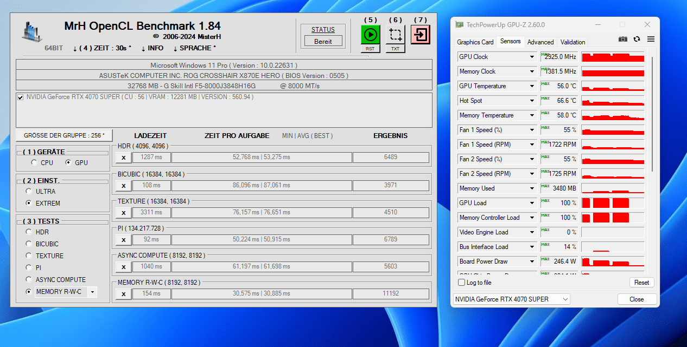This screenshot has height=347, width=687.
Task: Open the GPU Clock sensor dropdown
Action: [532, 57]
